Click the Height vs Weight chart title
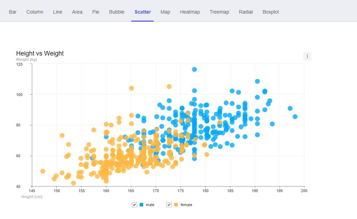 click(40, 53)
